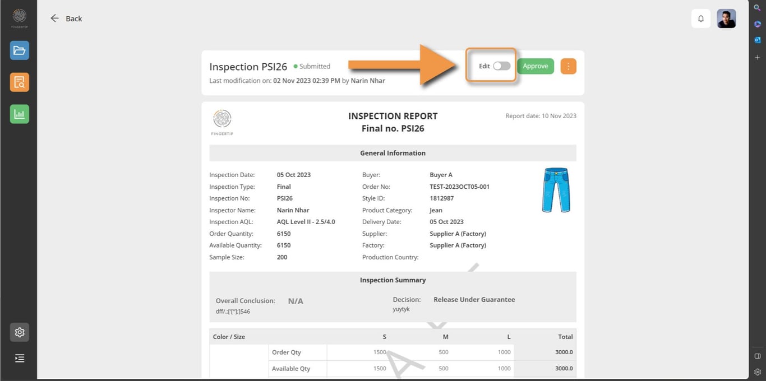Open Copilot icon in browser sidebar
The image size is (766, 381).
pos(757,24)
